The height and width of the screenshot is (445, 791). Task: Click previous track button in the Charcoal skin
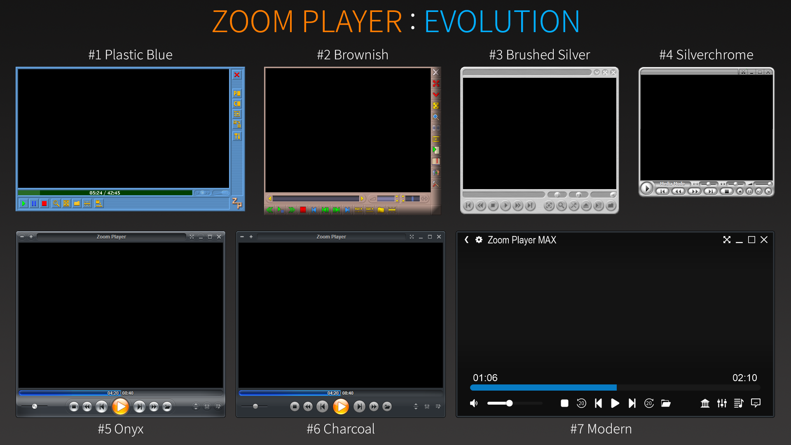323,407
